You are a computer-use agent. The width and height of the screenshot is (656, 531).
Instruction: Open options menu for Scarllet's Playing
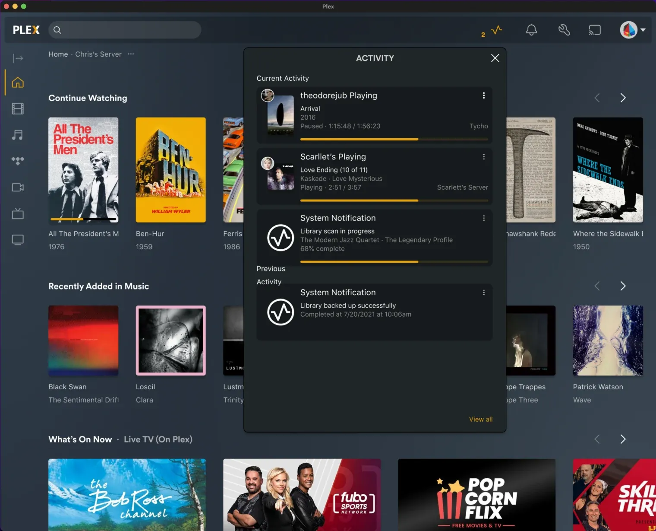pyautogui.click(x=484, y=157)
